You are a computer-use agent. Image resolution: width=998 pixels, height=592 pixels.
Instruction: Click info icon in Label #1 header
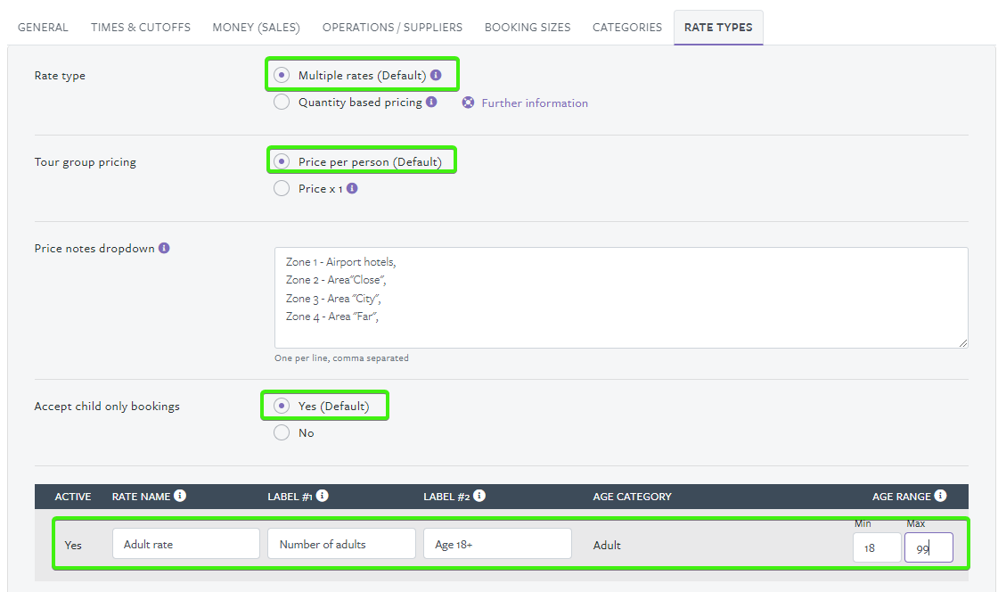(322, 496)
